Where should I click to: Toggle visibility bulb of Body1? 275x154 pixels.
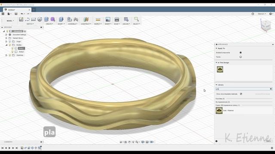click(x=12, y=48)
